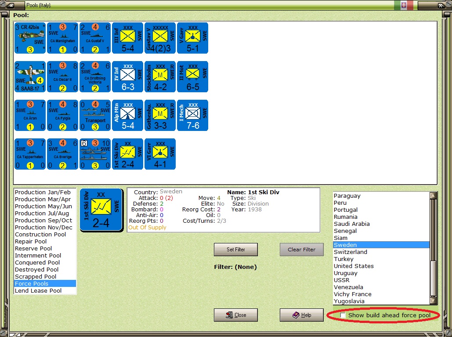Show the Construction Pool
The image size is (452, 337).
pyautogui.click(x=45, y=234)
